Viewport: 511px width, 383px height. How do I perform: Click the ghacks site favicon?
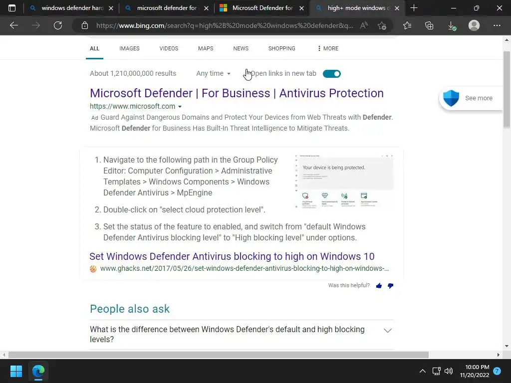[93, 269]
